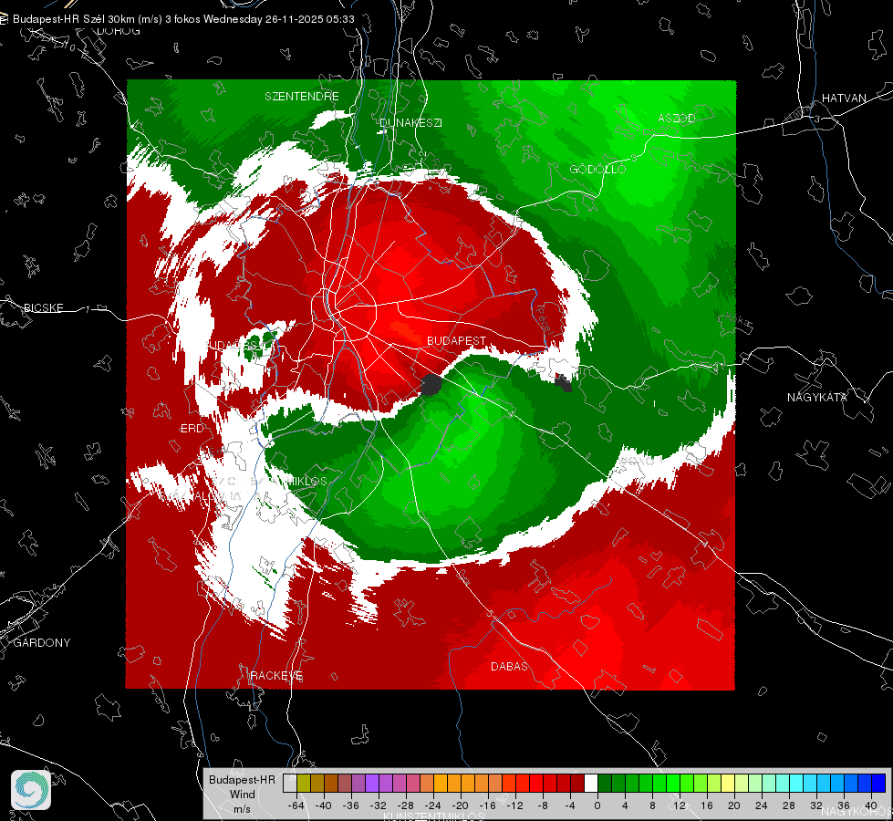Select the pale yellow swatch above 20
The height and width of the screenshot is (821, 893).
pyautogui.click(x=728, y=783)
